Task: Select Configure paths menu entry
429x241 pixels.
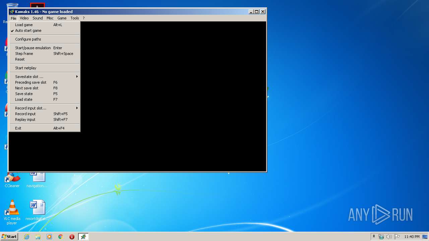Action: [x=44, y=39]
